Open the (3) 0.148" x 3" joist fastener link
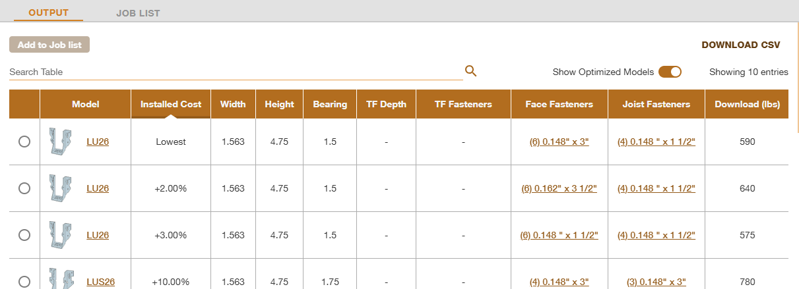The image size is (799, 289). (656, 282)
